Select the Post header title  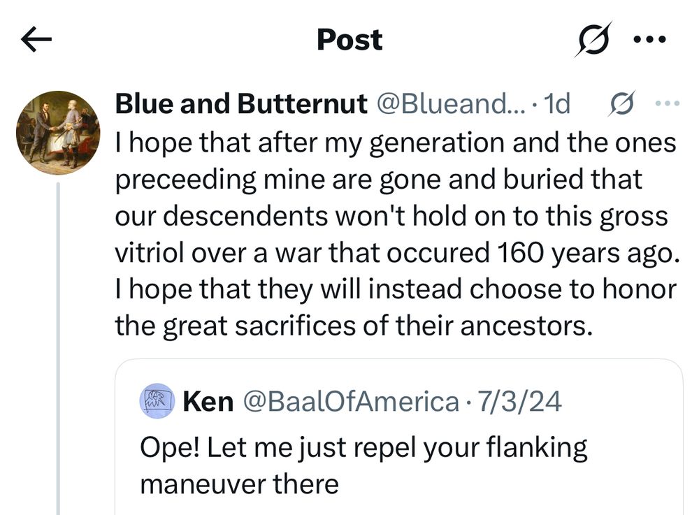349,40
